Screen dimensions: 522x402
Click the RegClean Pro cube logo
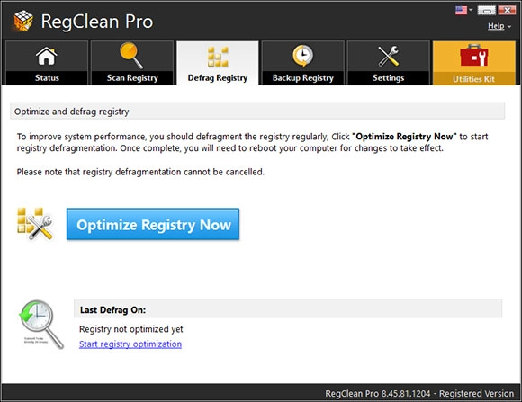coord(23,21)
